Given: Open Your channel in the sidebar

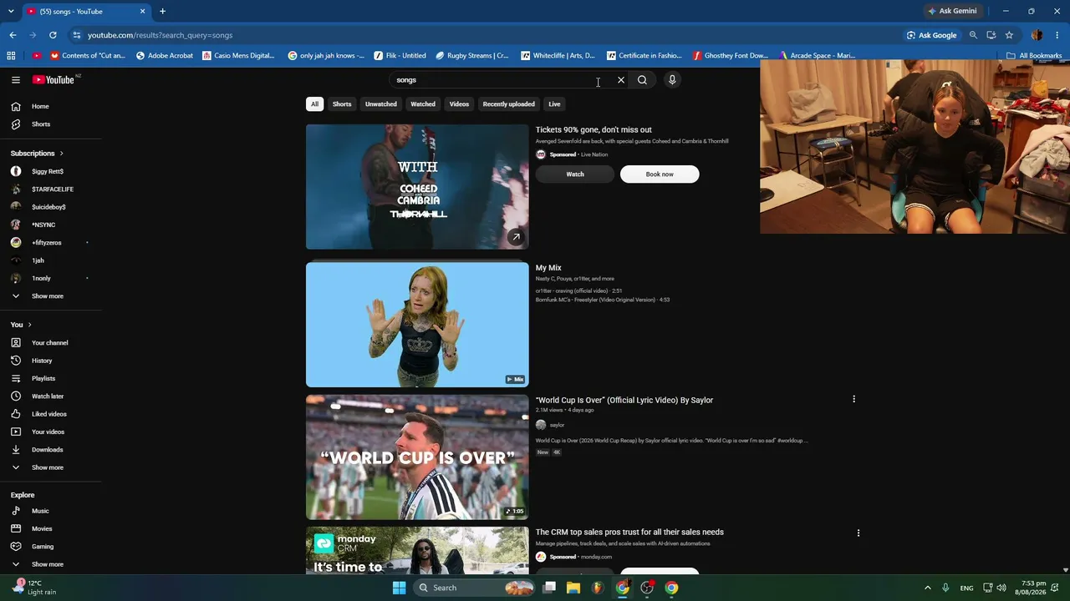Looking at the screenshot, I should (x=50, y=343).
